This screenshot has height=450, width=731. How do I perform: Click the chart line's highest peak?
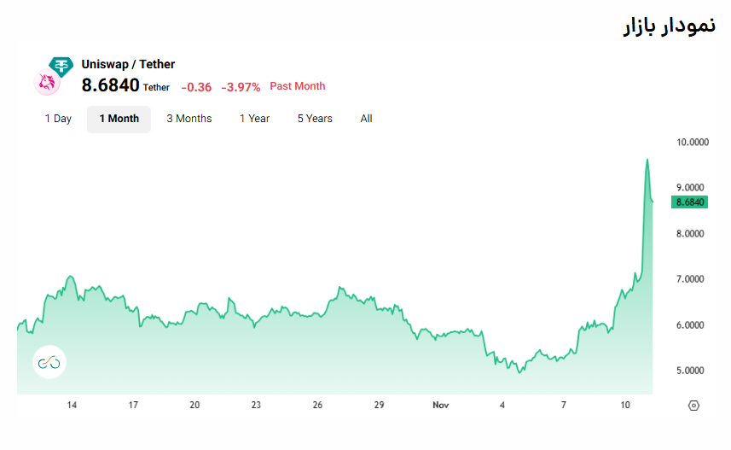click(647, 160)
